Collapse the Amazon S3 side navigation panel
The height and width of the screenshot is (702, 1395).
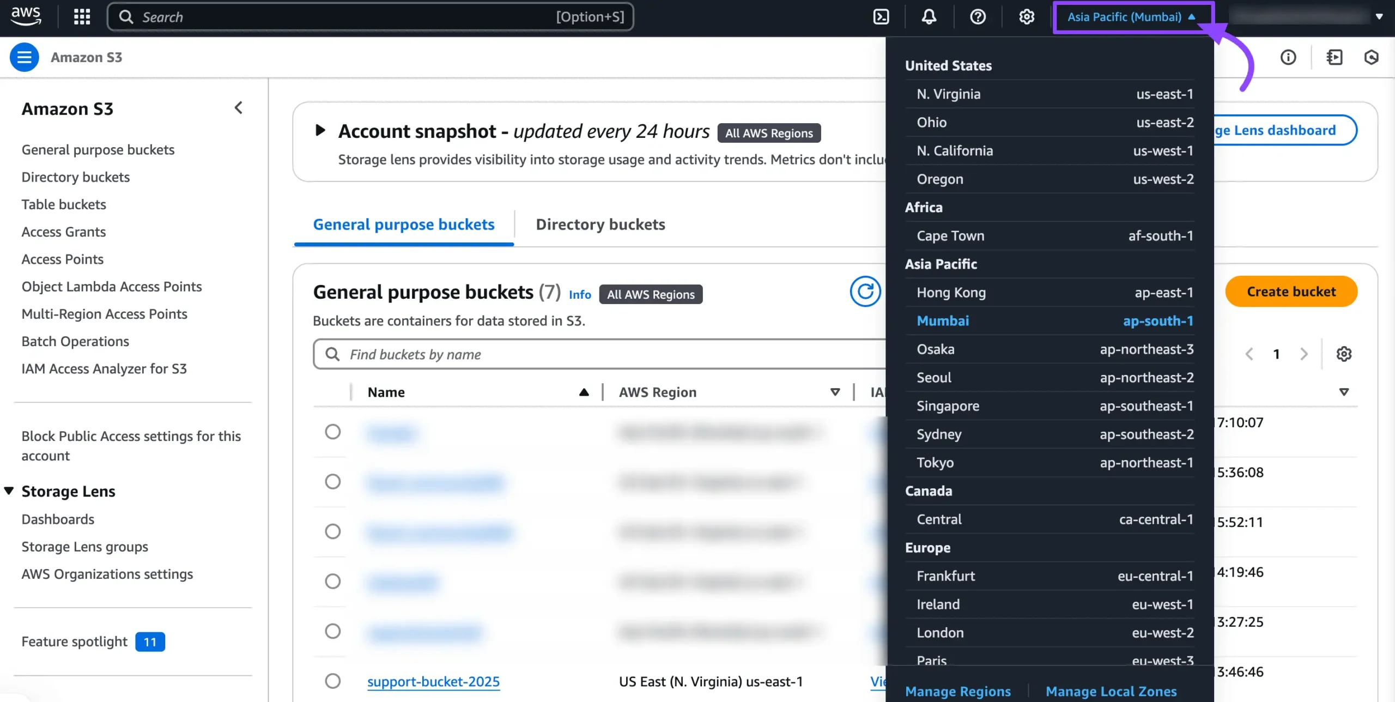coord(238,108)
